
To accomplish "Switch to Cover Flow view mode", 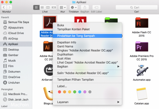I will tap(54, 8).
